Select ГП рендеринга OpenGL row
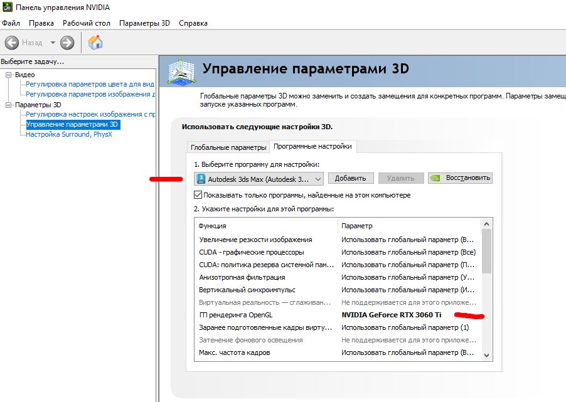566x402 pixels. coord(338,315)
